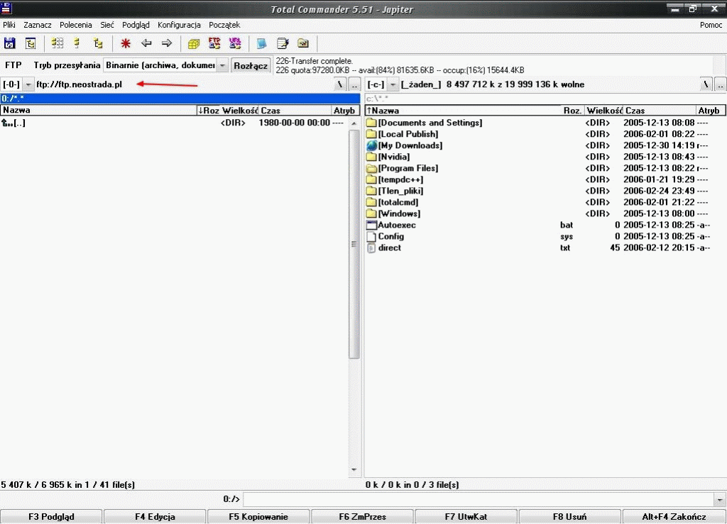The image size is (727, 524).
Task: Click the F5 Kopiowanie button
Action: pos(258,517)
